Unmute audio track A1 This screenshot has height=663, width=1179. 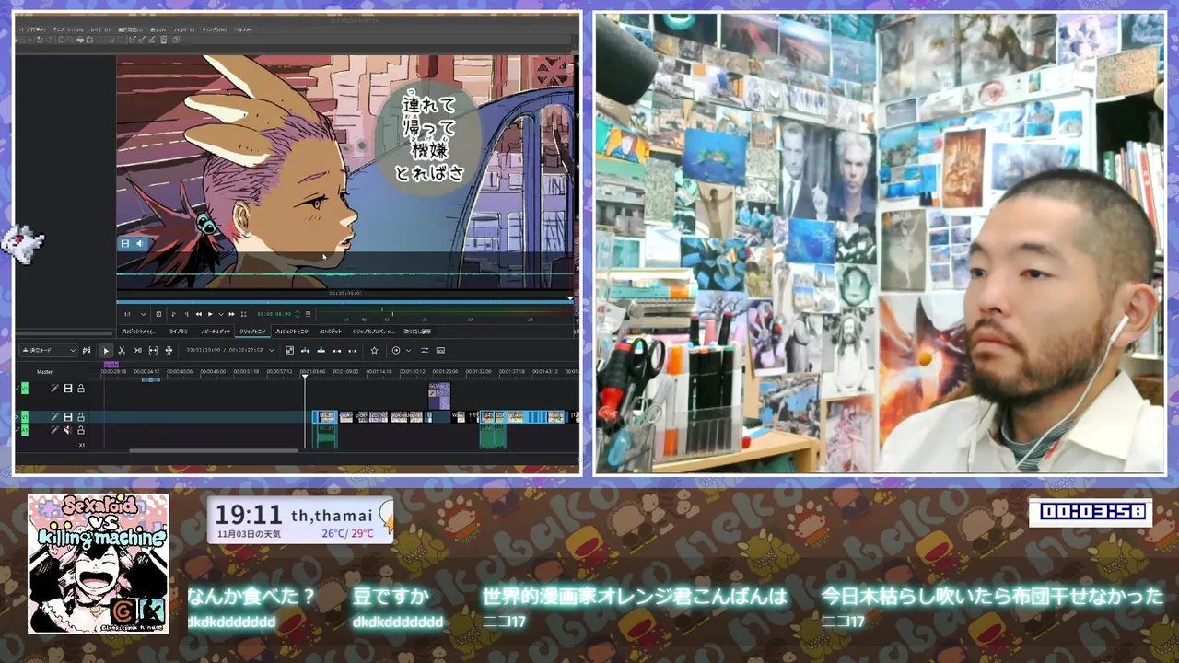(67, 430)
